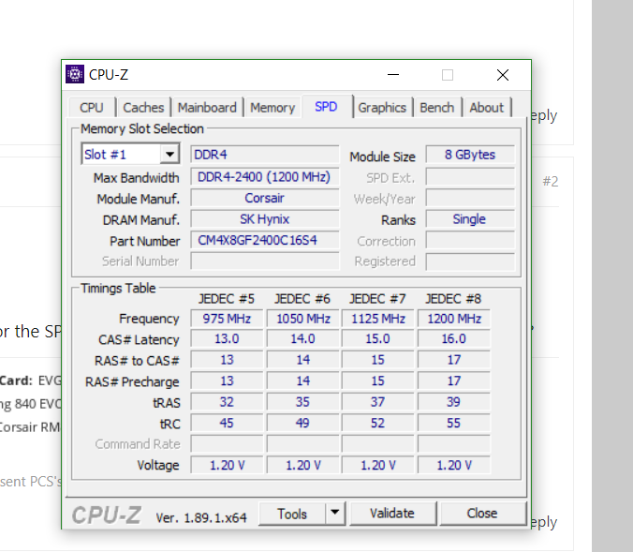Open the Mainboard tab
Screen dimensions: 633x552
(207, 108)
